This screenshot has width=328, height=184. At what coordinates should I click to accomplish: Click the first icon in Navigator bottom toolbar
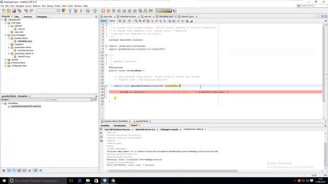pyautogui.click(x=4, y=170)
